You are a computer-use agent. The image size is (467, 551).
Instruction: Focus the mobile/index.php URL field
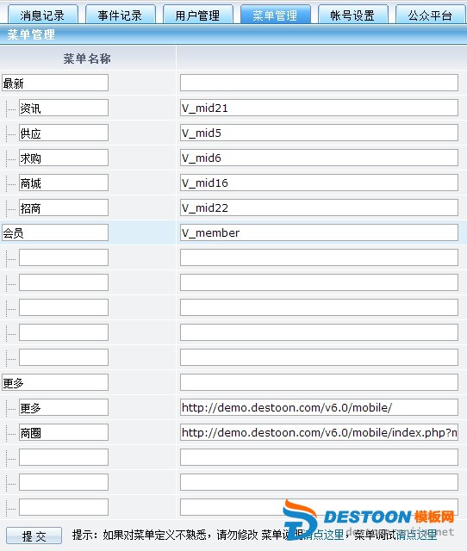click(x=319, y=432)
